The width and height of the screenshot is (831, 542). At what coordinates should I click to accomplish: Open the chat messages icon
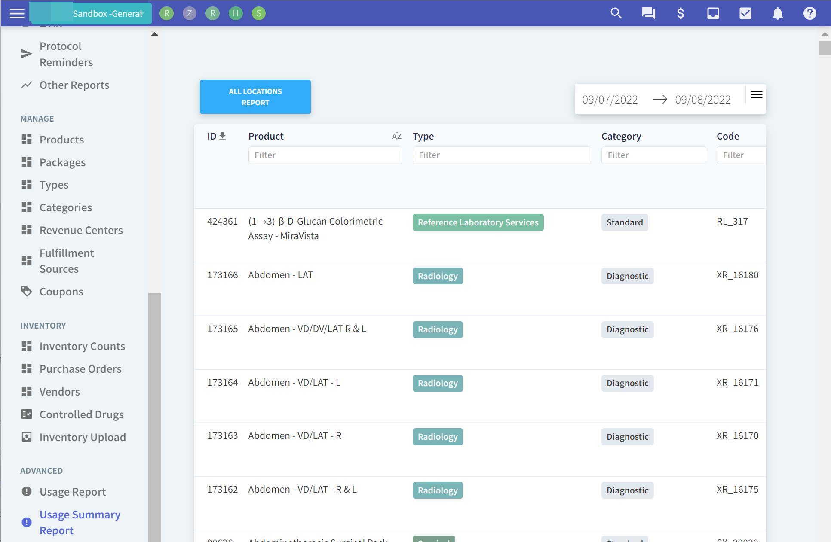tap(648, 13)
